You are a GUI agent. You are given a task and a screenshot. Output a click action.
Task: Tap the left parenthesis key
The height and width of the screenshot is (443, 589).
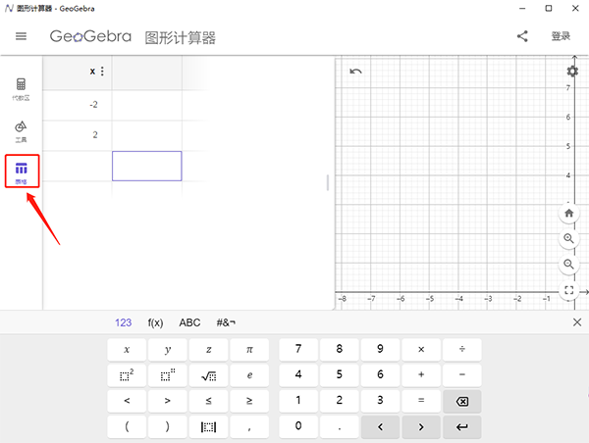pyautogui.click(x=127, y=426)
